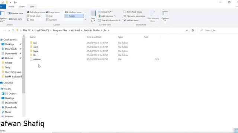Open recent locations dropdown arrow
Screen dimensions: 238x133
click(9, 30)
